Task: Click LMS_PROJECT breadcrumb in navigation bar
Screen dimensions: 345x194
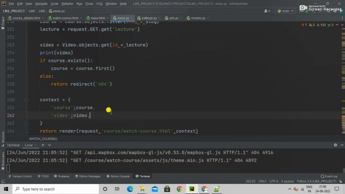Action: click(14, 11)
